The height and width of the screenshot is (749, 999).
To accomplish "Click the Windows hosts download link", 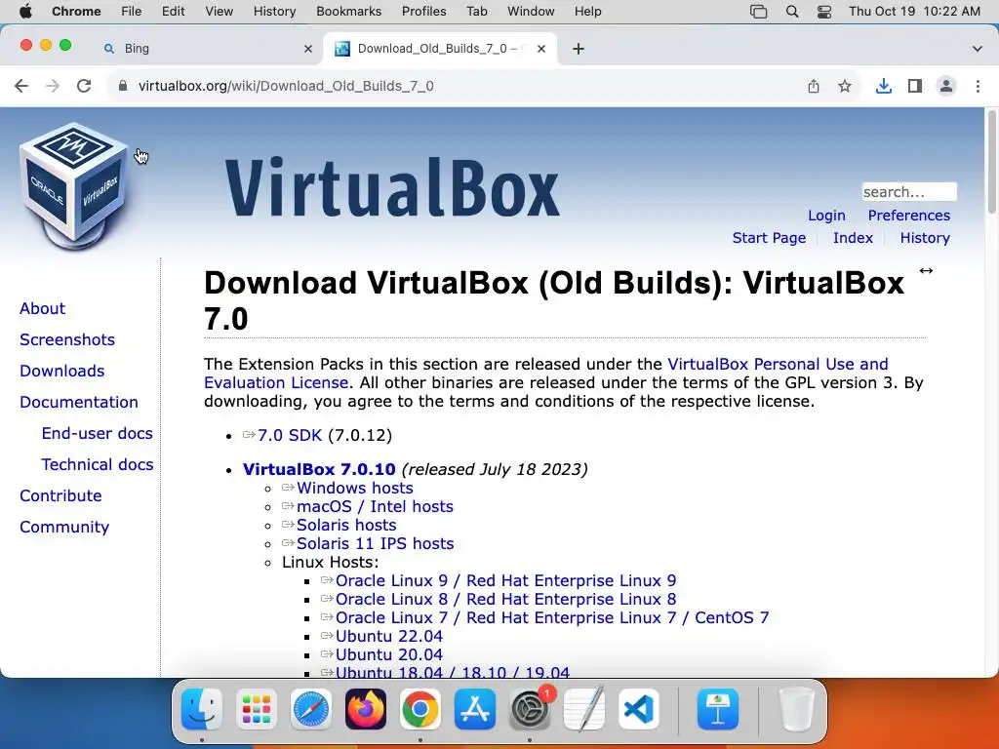I will [x=348, y=488].
